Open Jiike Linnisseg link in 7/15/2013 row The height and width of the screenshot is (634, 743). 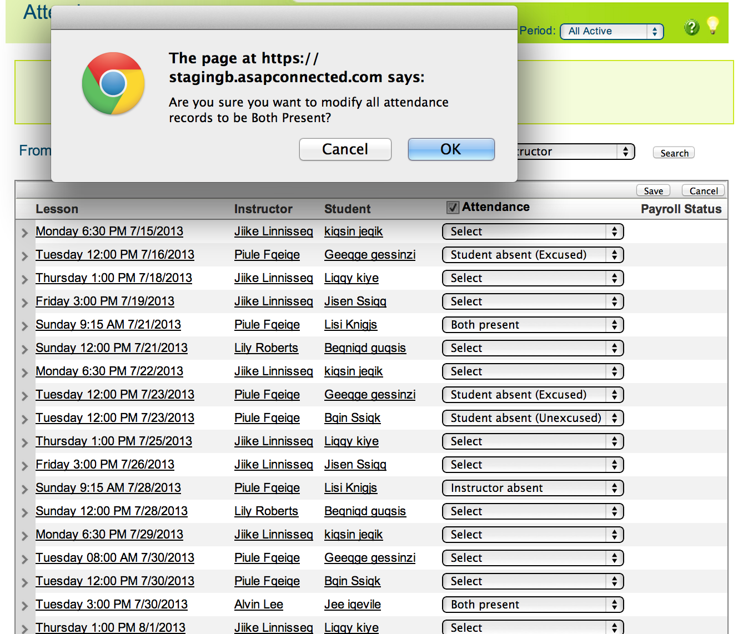(x=274, y=232)
